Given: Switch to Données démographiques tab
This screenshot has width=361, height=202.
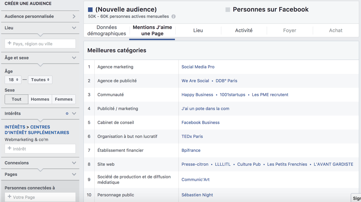Looking at the screenshot, I should pos(106,30).
